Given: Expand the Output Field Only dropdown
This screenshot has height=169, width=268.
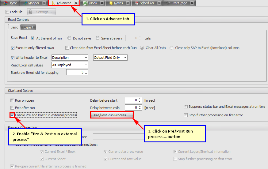Looking at the screenshot, I should pos(125,58).
